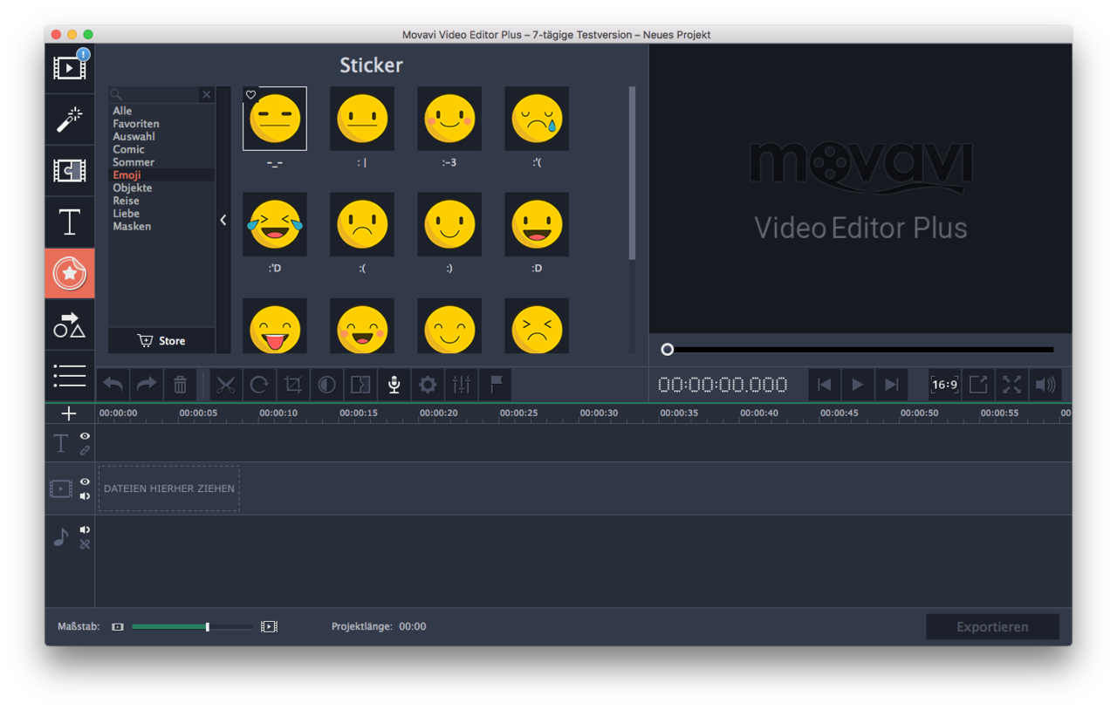Viewport: 1117px width, 710px height.
Task: Select the Sommer category
Action: [x=134, y=162]
